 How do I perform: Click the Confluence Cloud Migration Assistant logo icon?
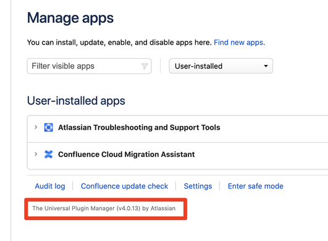pyautogui.click(x=49, y=154)
